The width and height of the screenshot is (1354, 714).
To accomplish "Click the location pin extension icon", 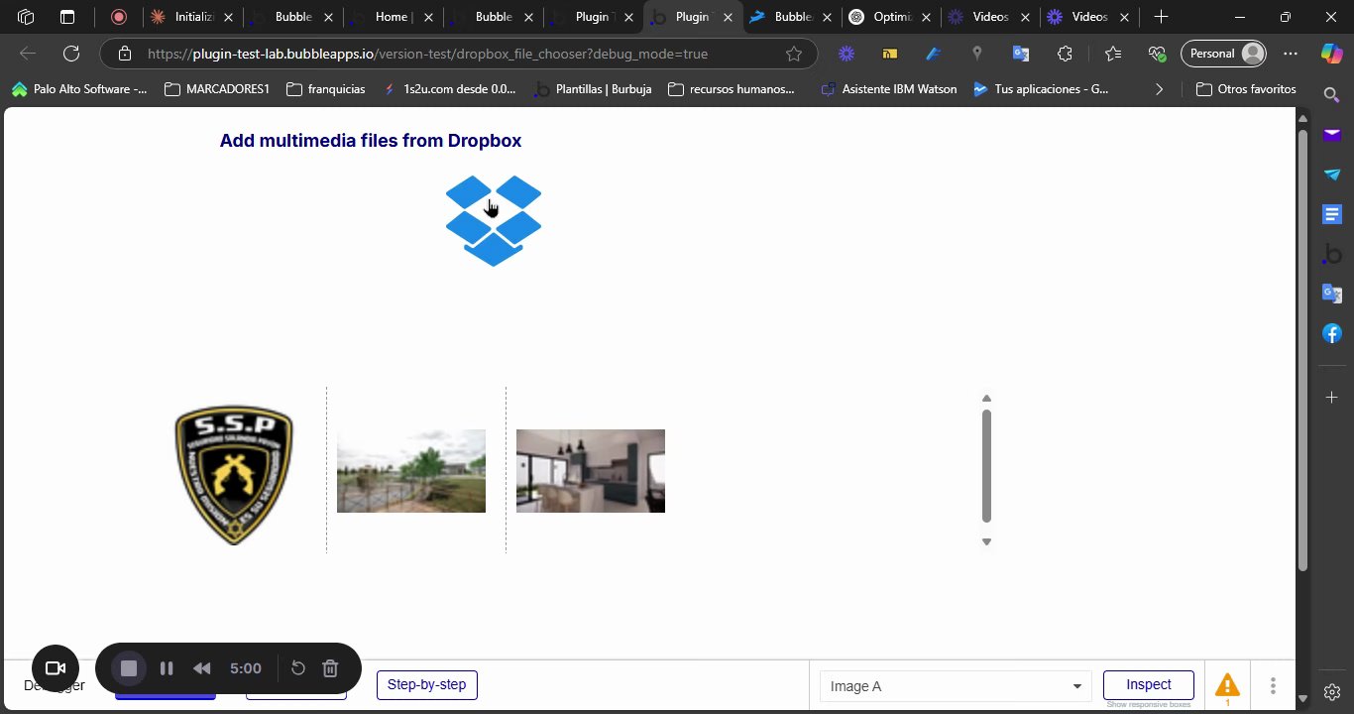I will [x=977, y=54].
